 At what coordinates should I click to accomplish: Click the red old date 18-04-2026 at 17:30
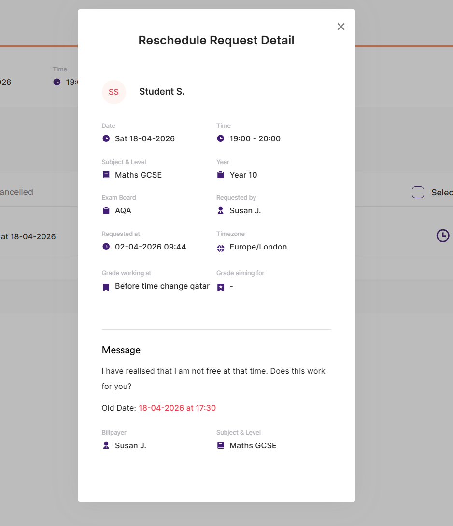[177, 408]
